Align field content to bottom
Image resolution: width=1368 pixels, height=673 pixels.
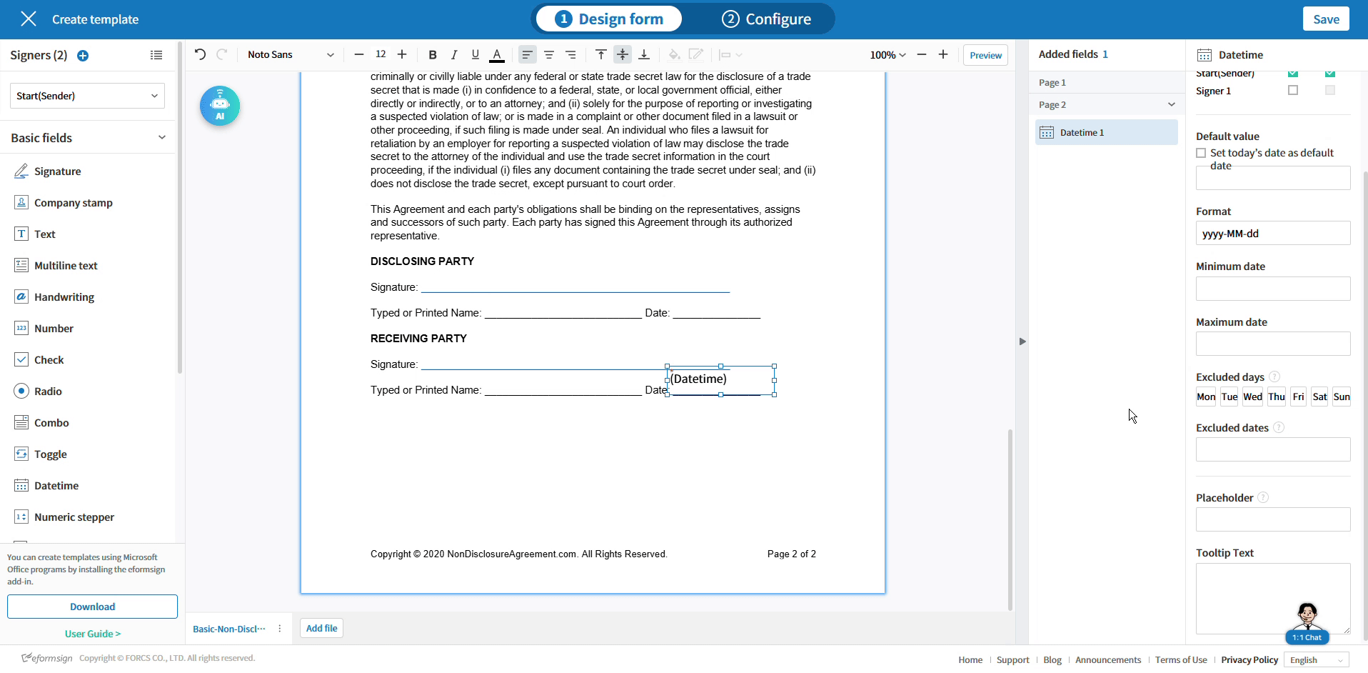644,55
